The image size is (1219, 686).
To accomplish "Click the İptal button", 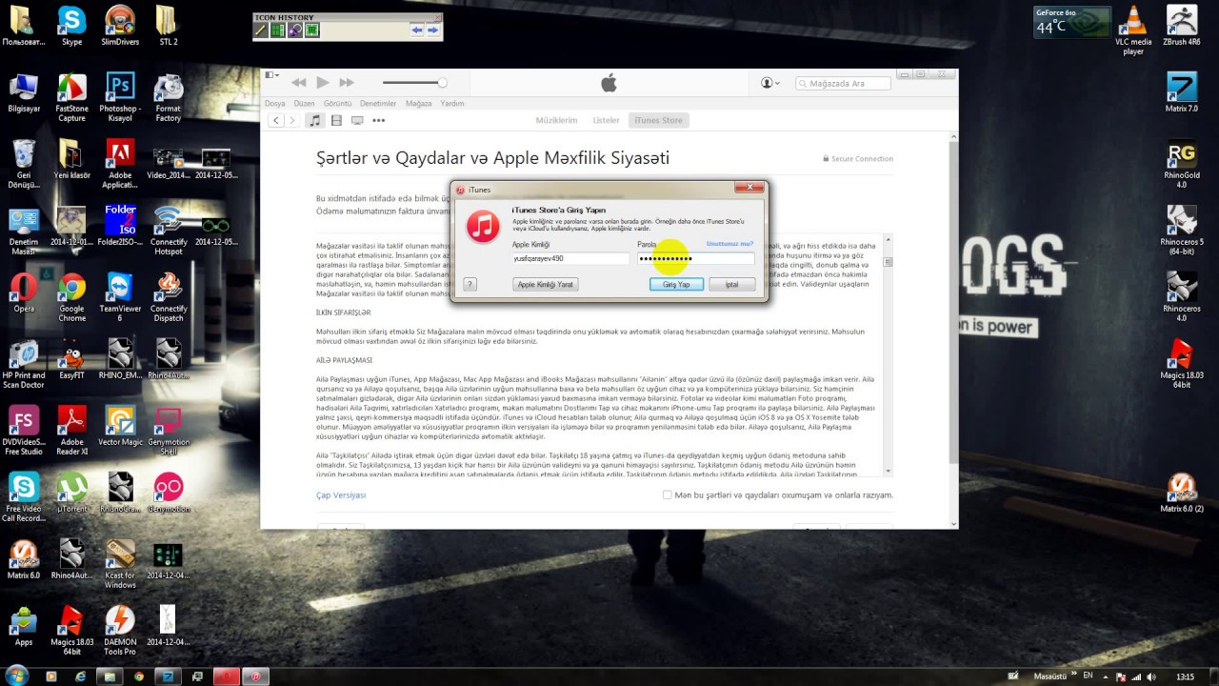I will pos(731,284).
